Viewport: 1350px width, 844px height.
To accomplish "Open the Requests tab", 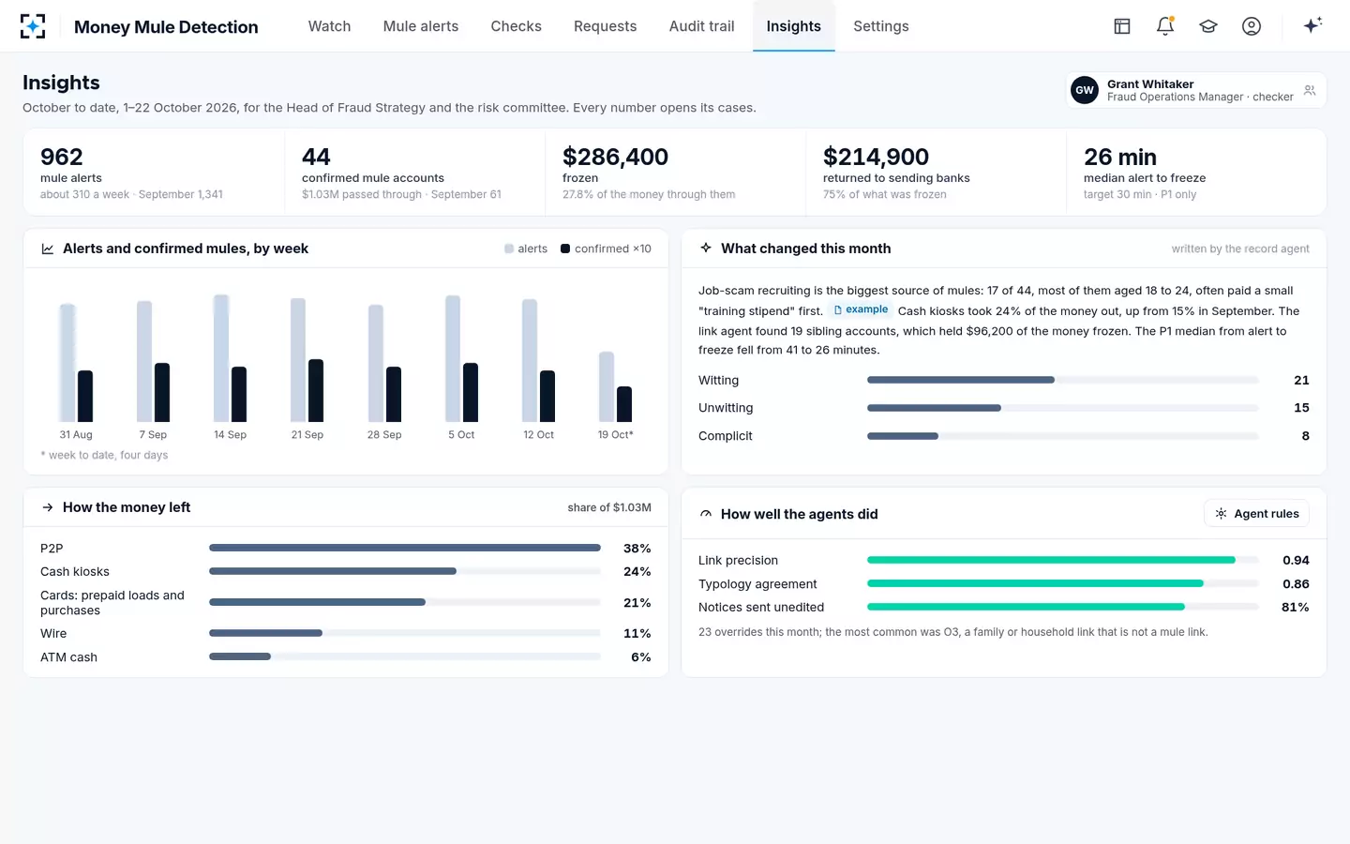I will [606, 26].
